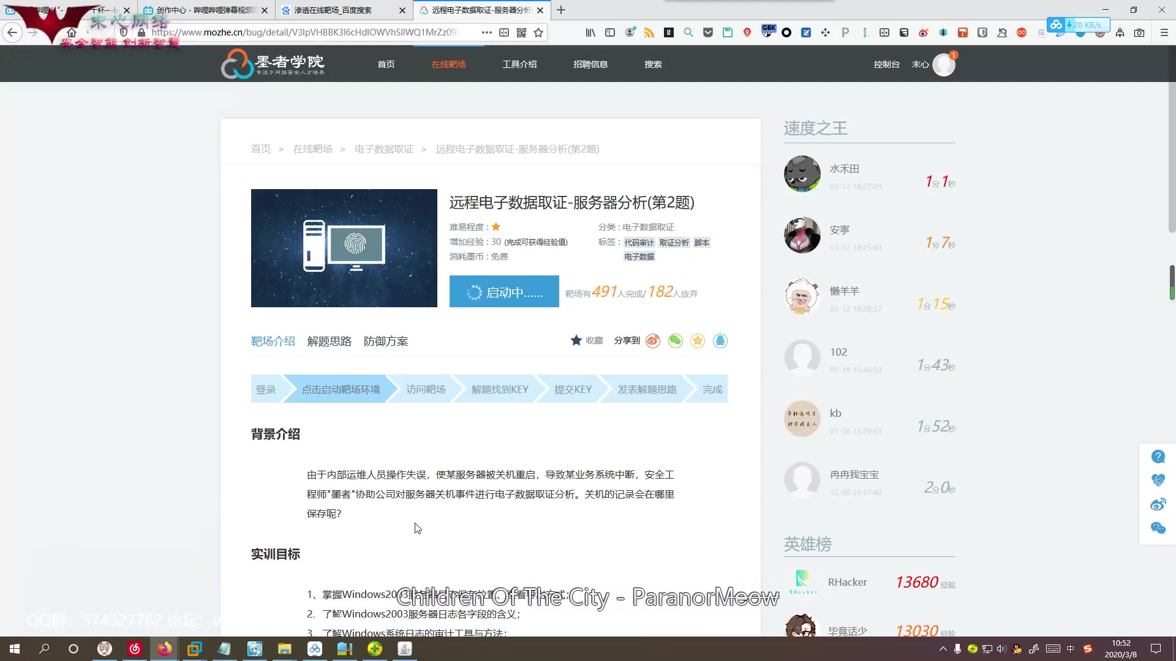The width and height of the screenshot is (1176, 661).
Task: Open the 墨者学院 logo on navbar
Action: 273,63
